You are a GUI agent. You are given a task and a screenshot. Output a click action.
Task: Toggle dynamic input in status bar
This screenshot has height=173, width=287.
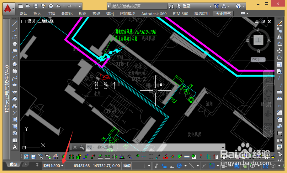point(164,166)
